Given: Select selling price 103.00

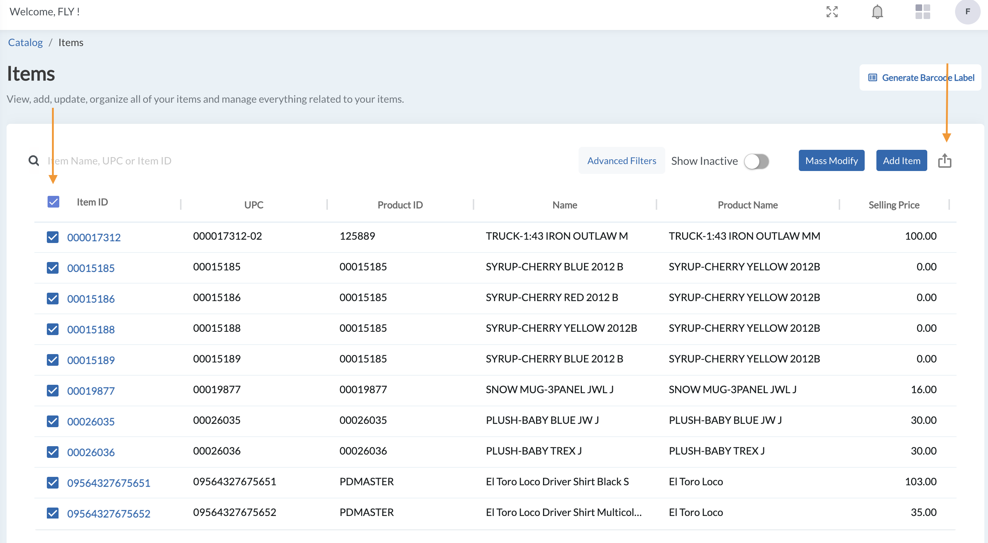Looking at the screenshot, I should (x=921, y=481).
